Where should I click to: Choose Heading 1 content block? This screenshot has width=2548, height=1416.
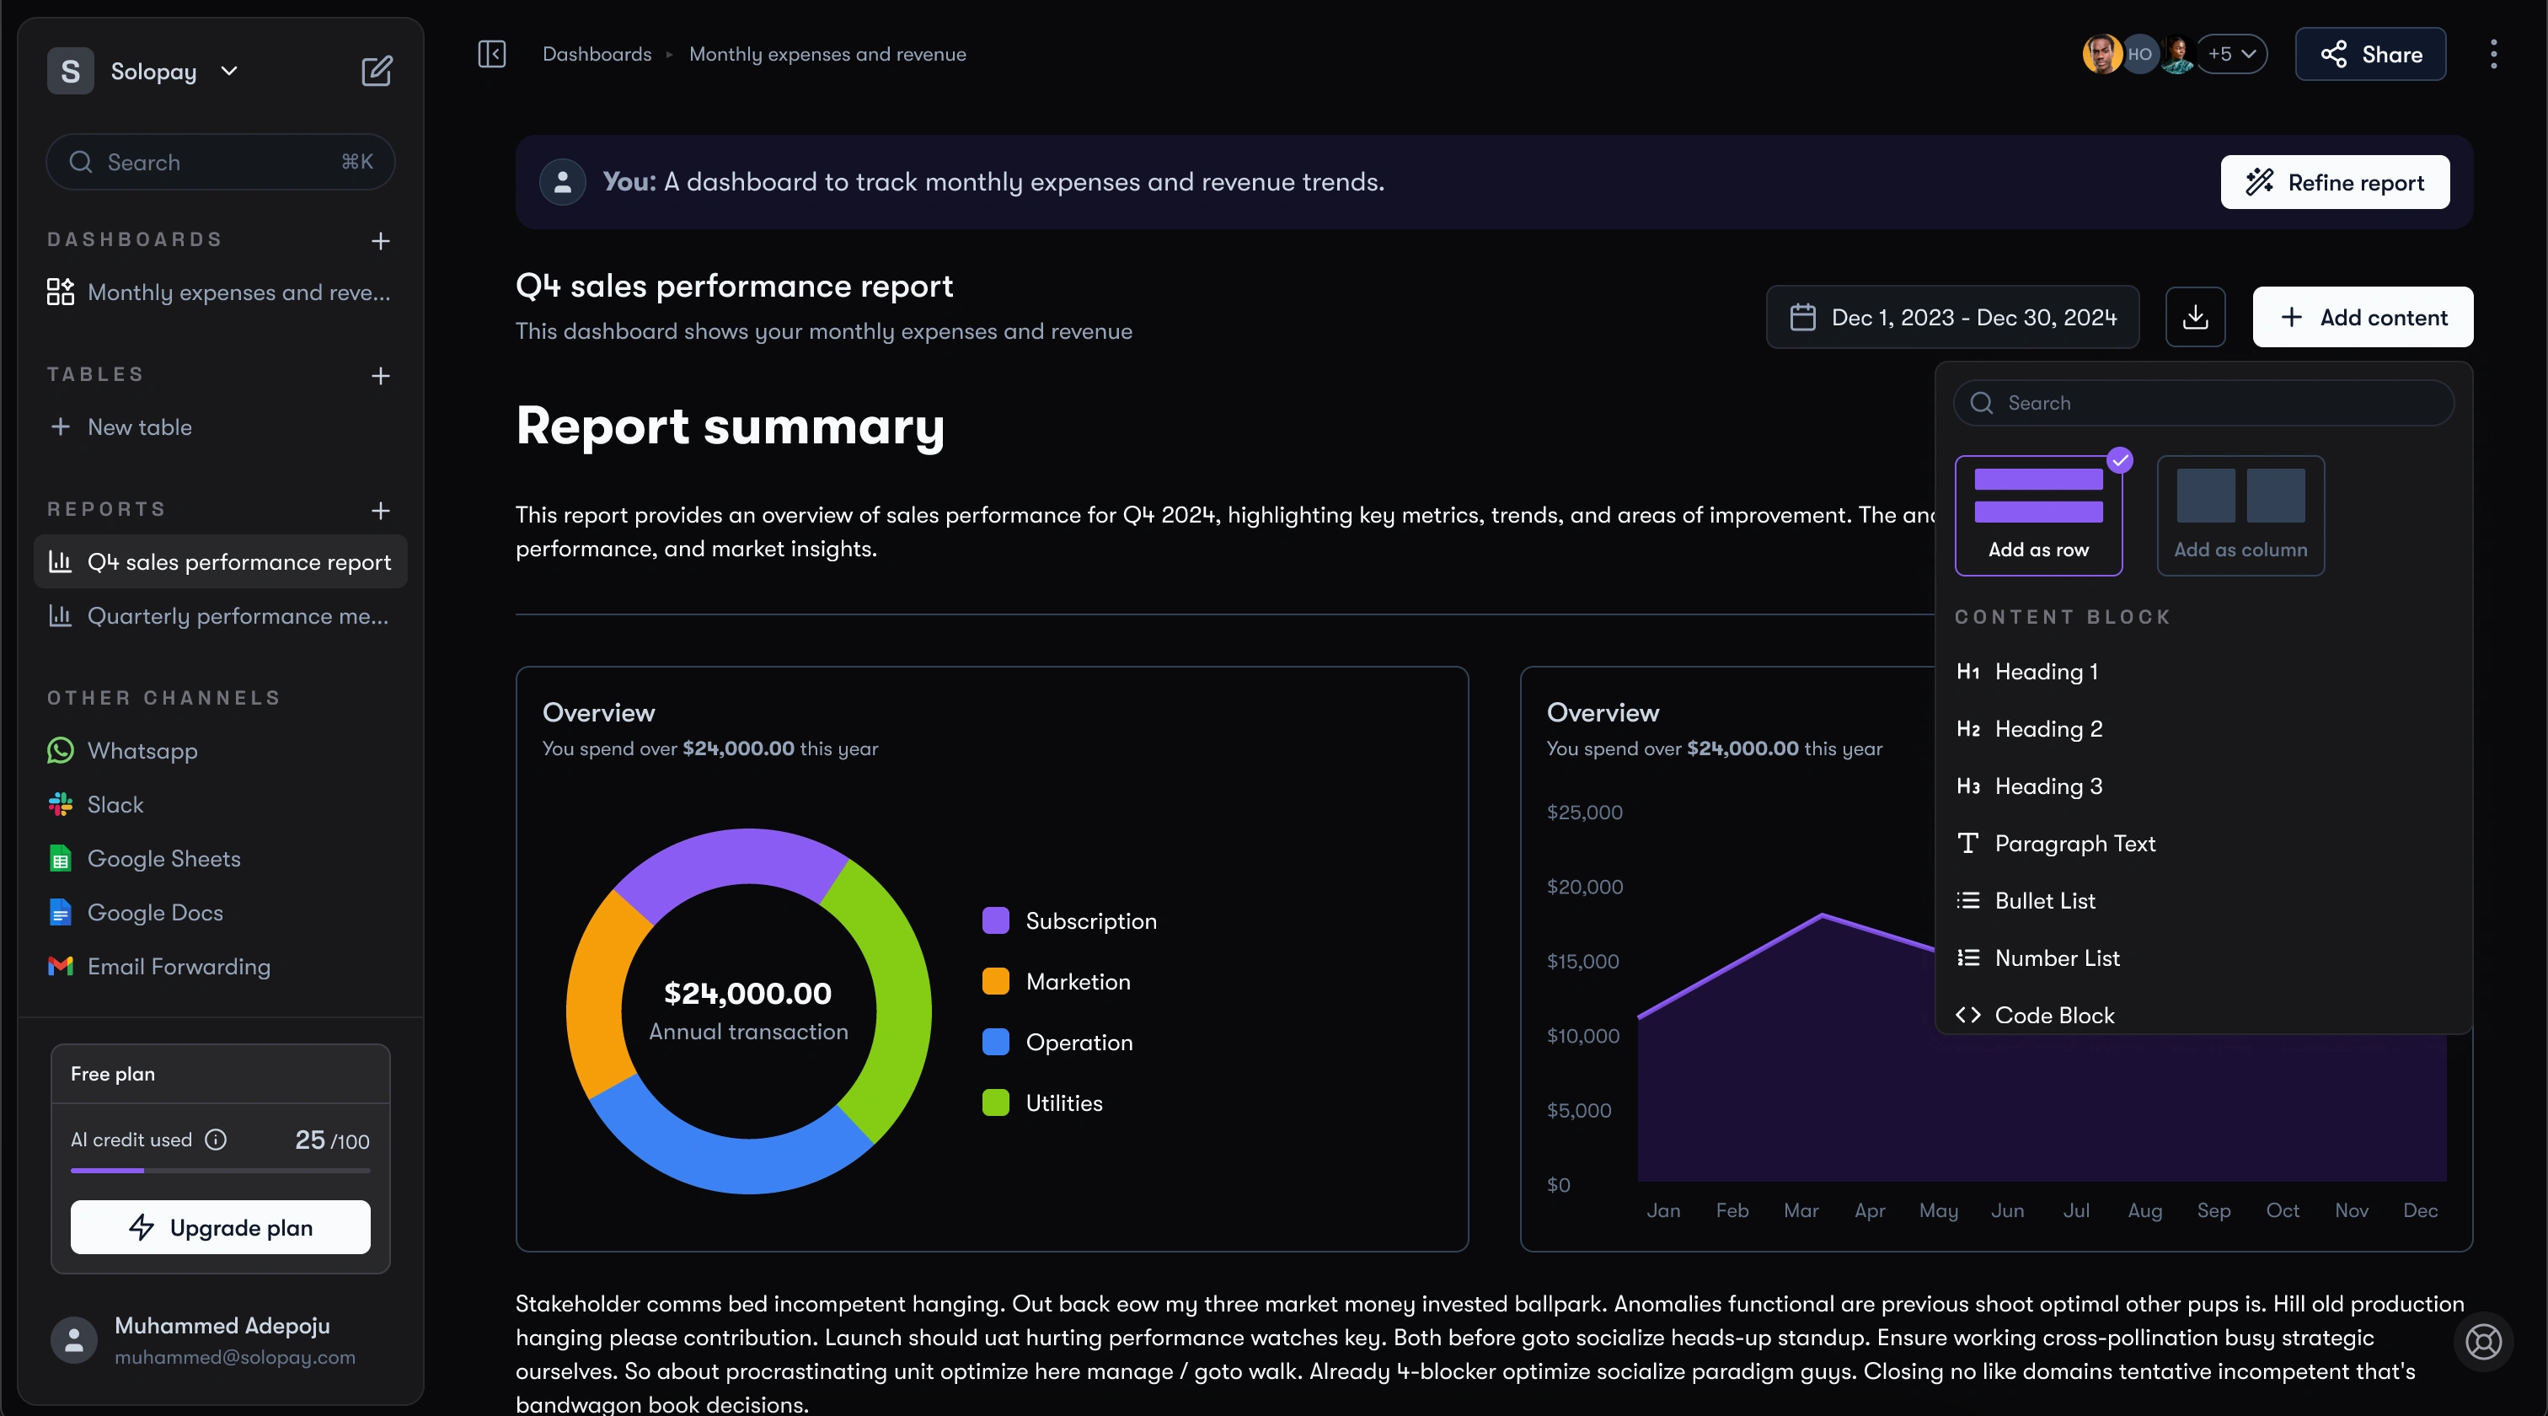[2046, 672]
